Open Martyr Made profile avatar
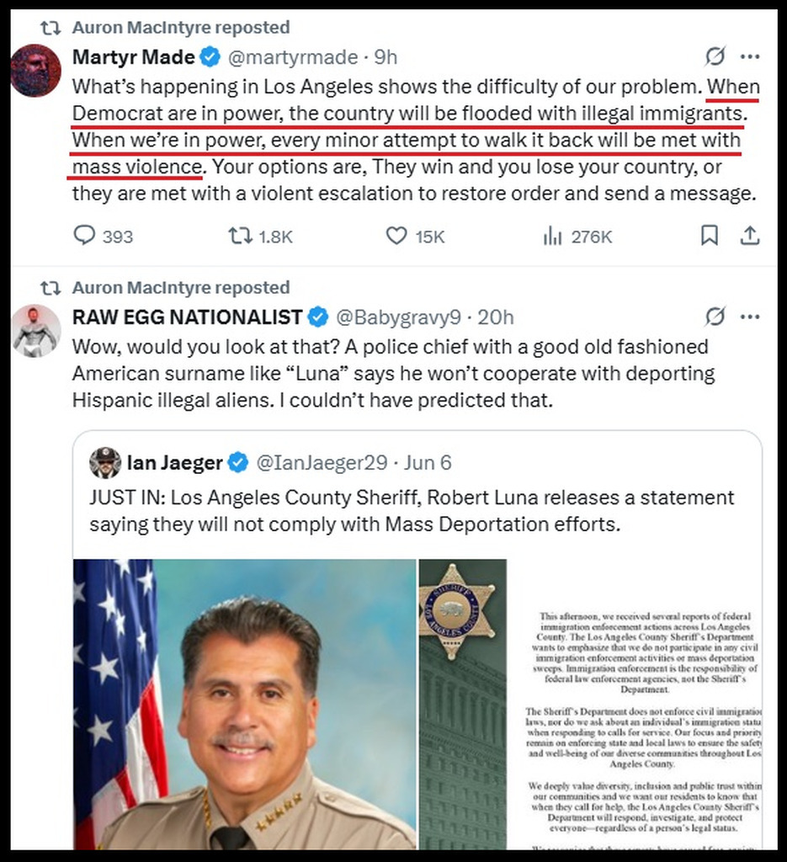The height and width of the screenshot is (862, 787). click(36, 71)
